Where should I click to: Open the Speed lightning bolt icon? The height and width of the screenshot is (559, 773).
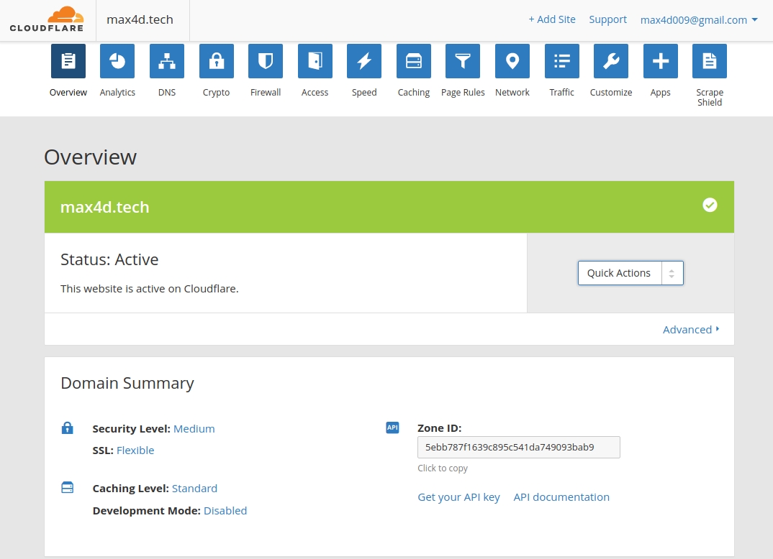(x=364, y=61)
